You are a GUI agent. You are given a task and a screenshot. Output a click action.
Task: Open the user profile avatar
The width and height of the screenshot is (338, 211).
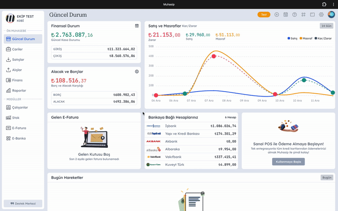[x=331, y=14]
